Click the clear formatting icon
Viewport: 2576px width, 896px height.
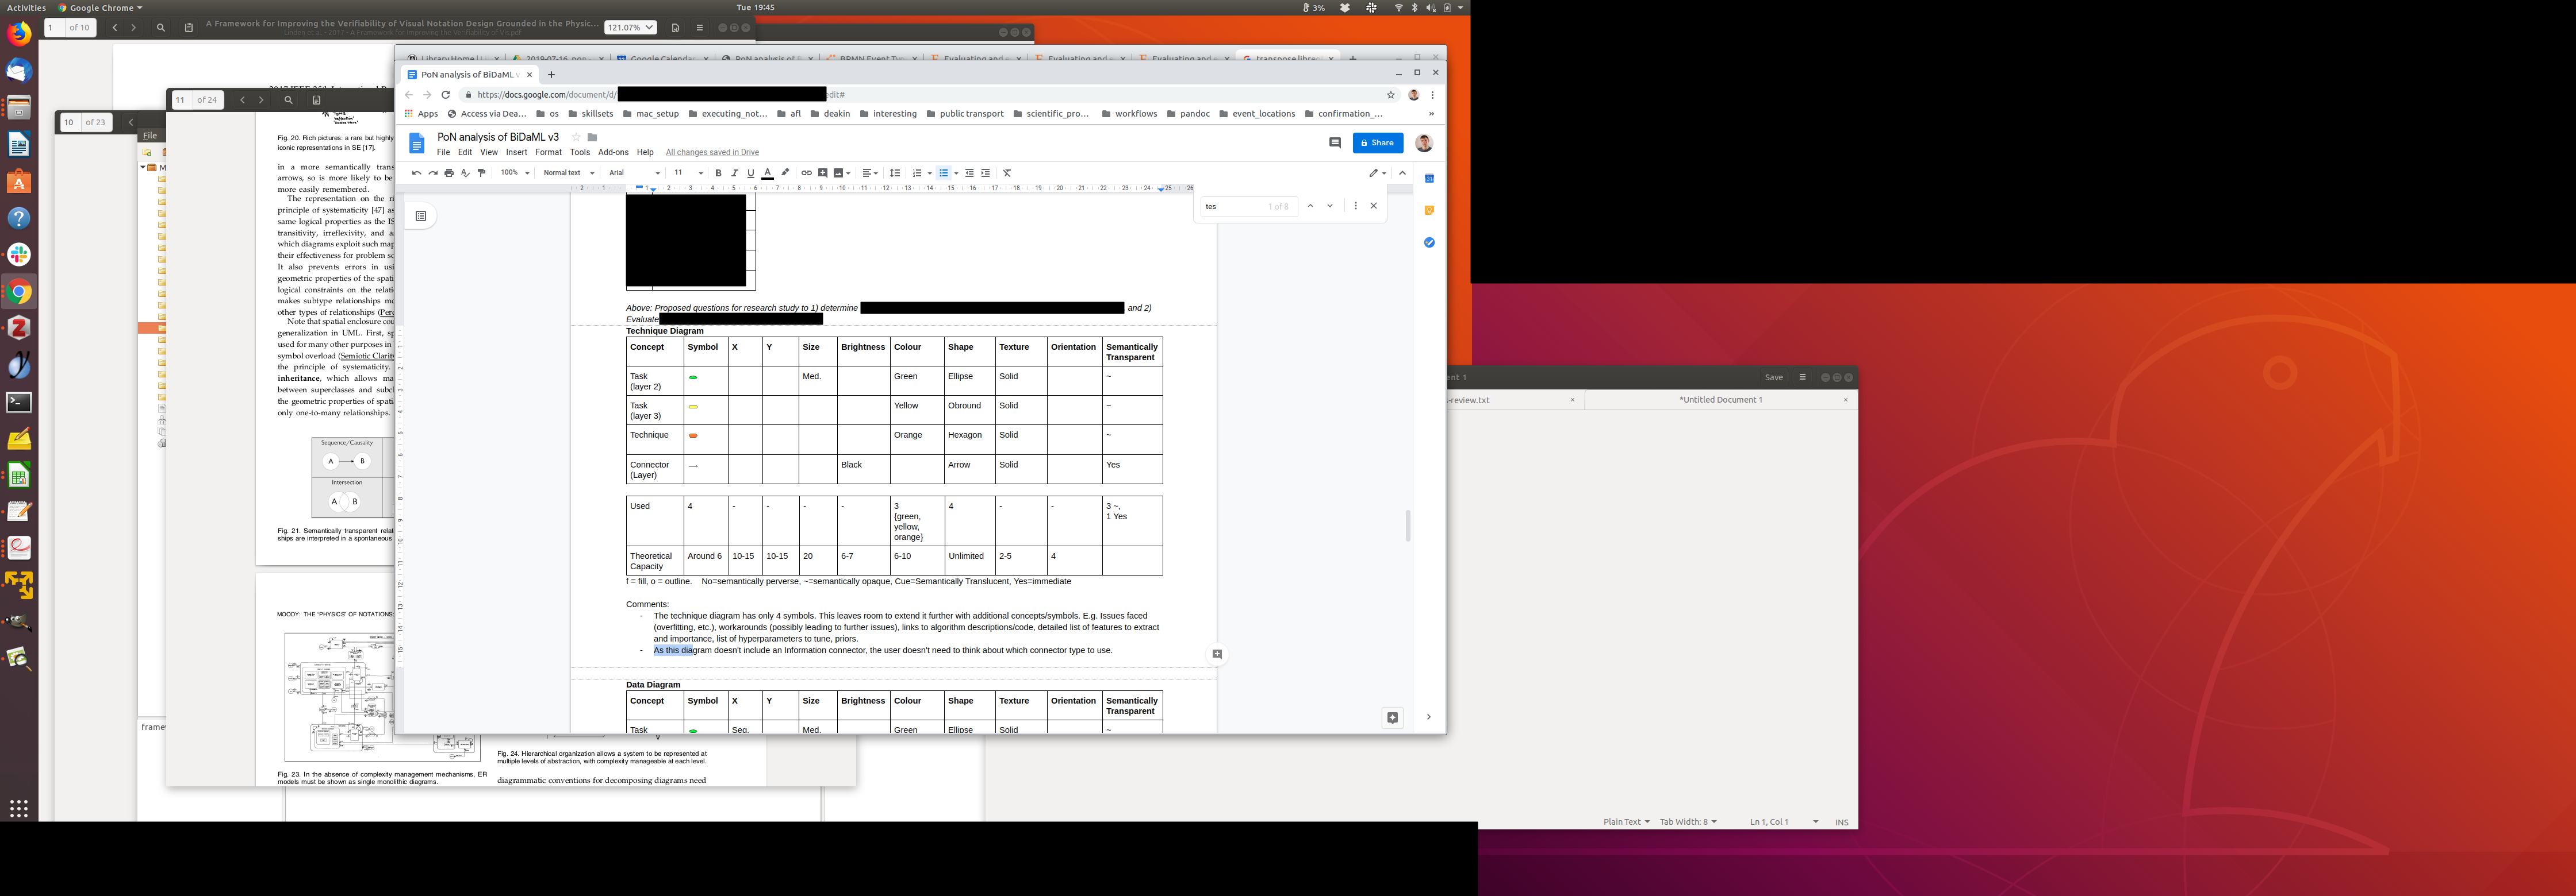tap(1007, 173)
